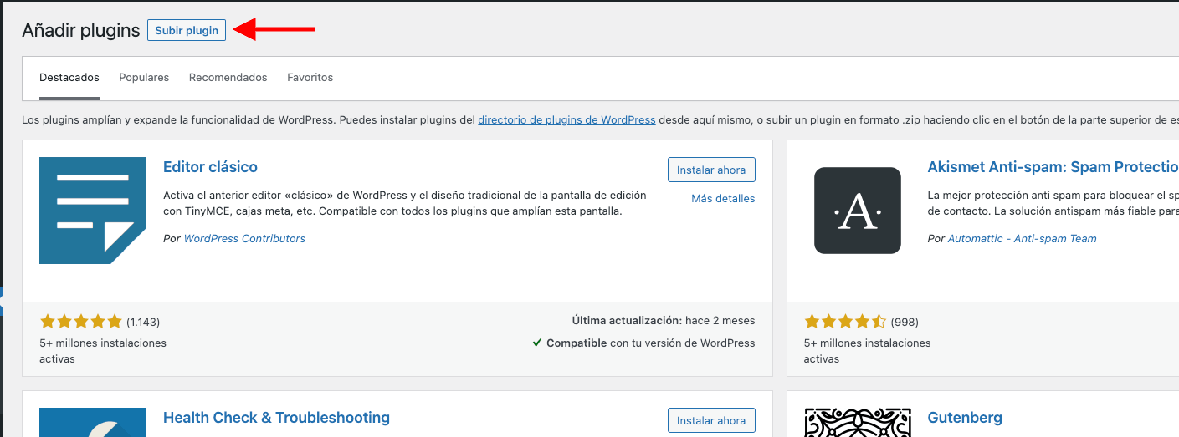Screen dimensions: 1179x437
Task: Open the Gutenberg plugin title link
Action: (965, 418)
